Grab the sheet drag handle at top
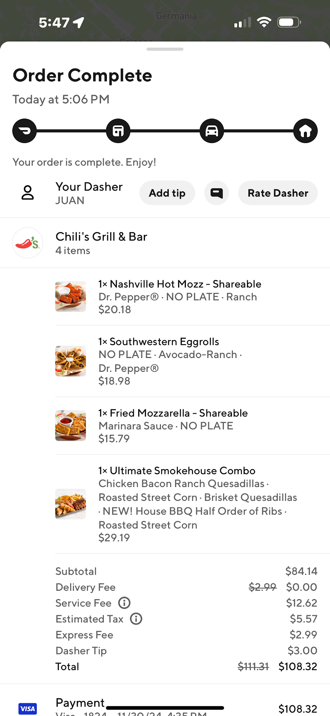This screenshot has height=716, width=330. click(x=165, y=49)
